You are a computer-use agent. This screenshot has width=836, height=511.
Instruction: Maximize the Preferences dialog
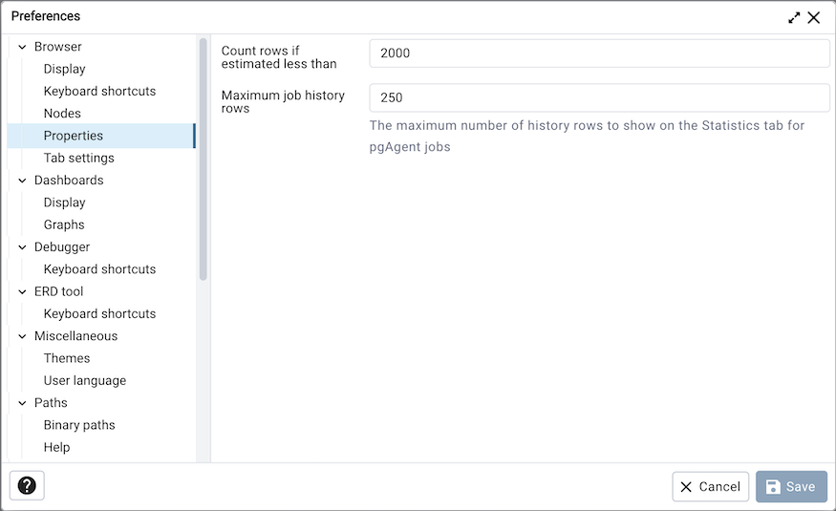point(794,17)
